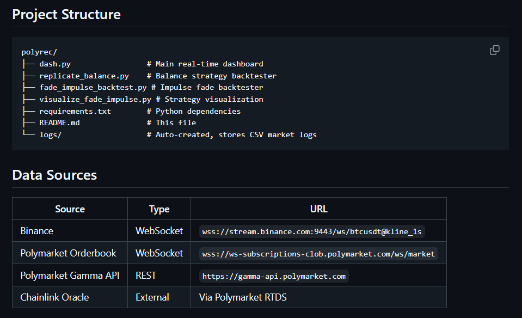Select dash.py in the file tree
The width and height of the screenshot is (522, 318).
click(54, 64)
